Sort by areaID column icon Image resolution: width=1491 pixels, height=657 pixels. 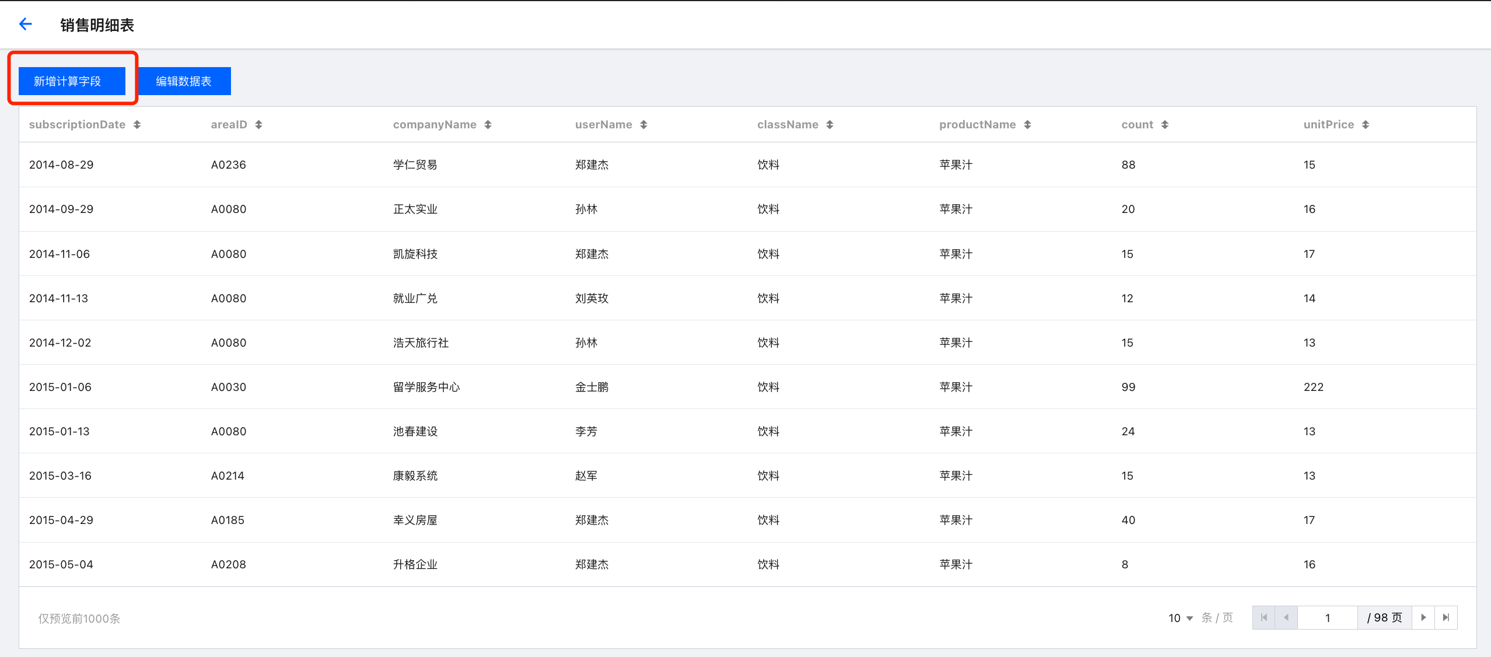coord(258,124)
